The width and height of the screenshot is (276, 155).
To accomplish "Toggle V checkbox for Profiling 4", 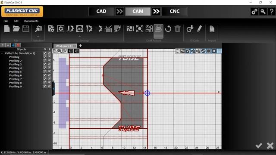I will point(45,68).
